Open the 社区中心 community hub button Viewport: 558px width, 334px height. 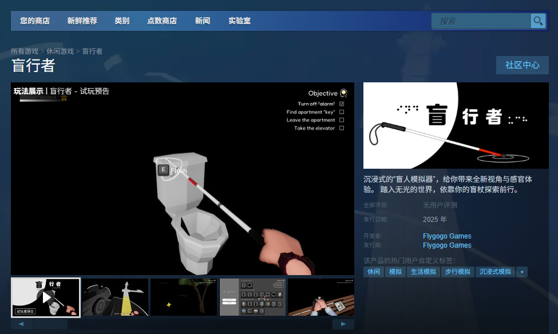click(522, 65)
